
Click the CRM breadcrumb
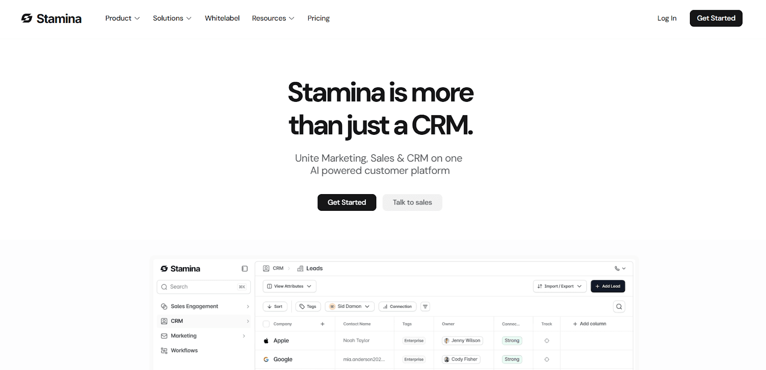pyautogui.click(x=273, y=268)
